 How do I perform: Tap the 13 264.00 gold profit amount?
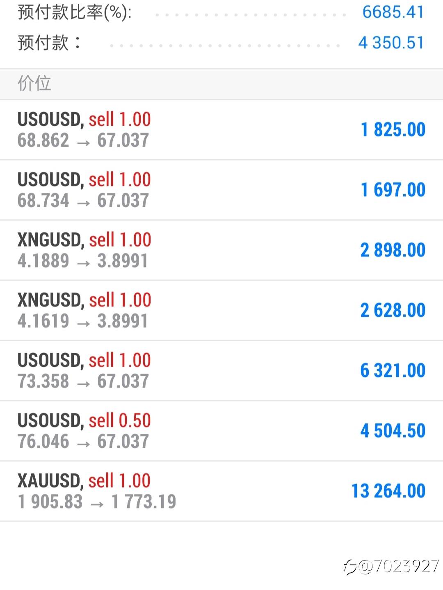388,491
